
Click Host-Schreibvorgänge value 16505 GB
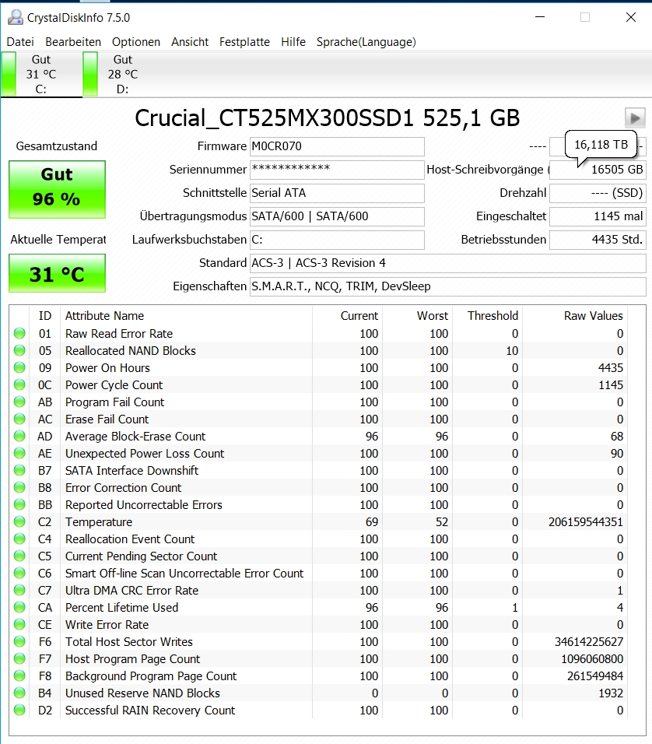(598, 170)
